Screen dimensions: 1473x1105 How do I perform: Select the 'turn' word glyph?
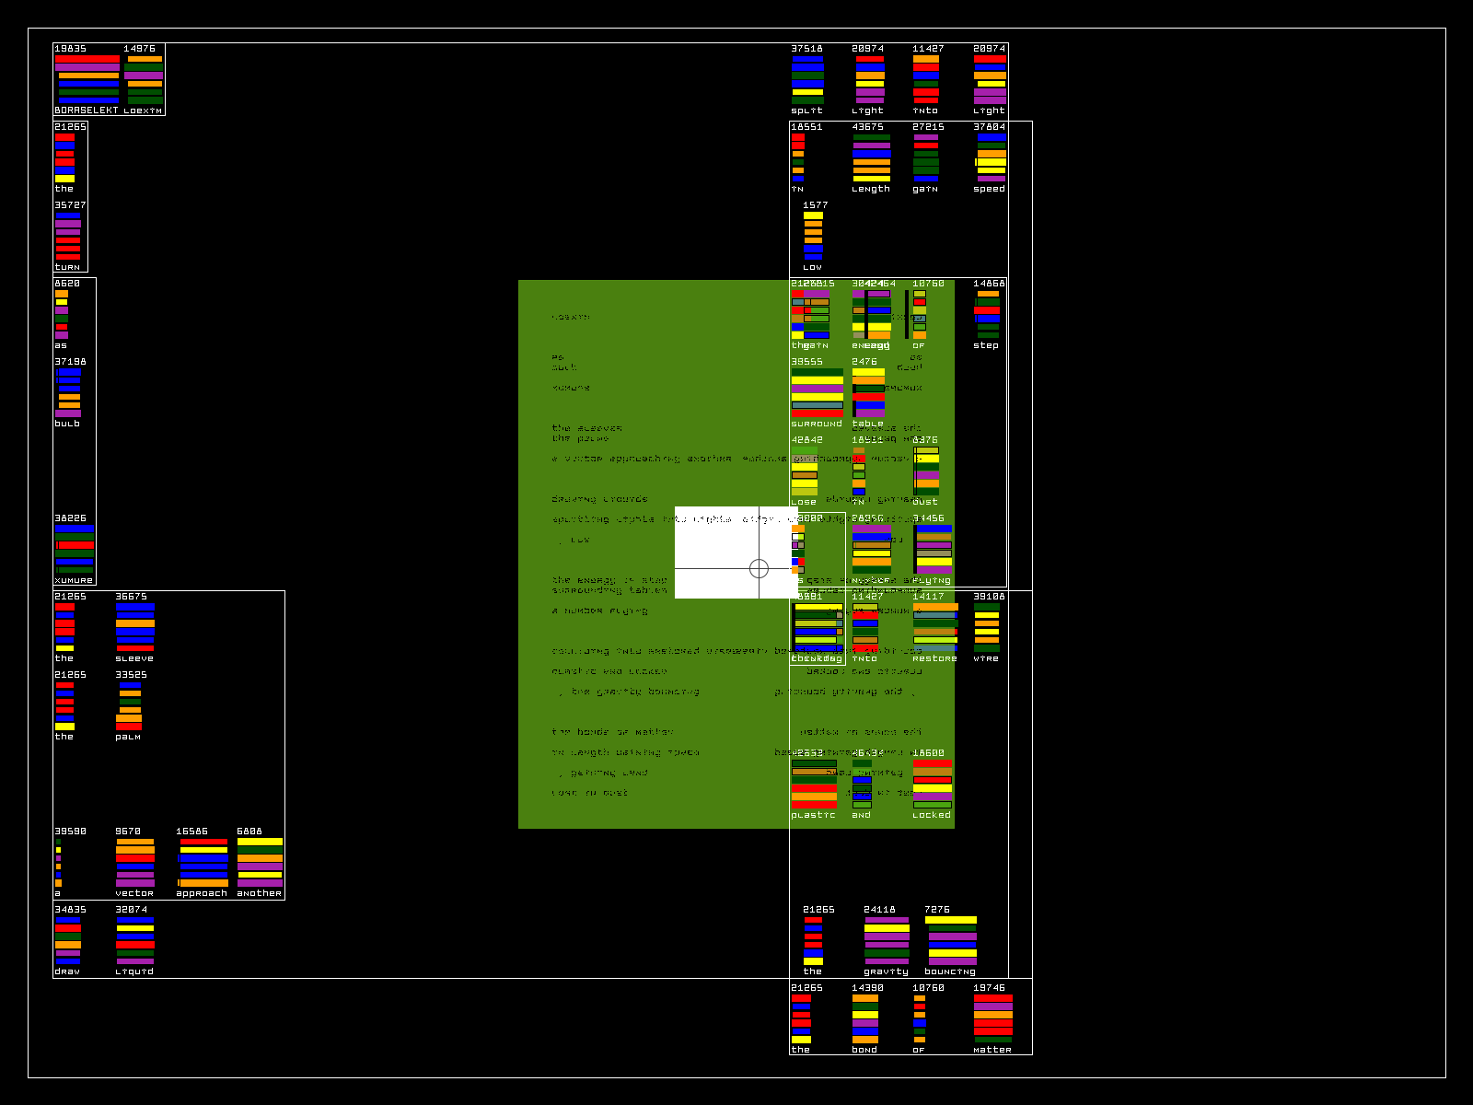coord(68,236)
